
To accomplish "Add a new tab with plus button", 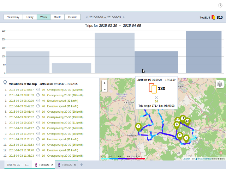I will coord(82,165).
